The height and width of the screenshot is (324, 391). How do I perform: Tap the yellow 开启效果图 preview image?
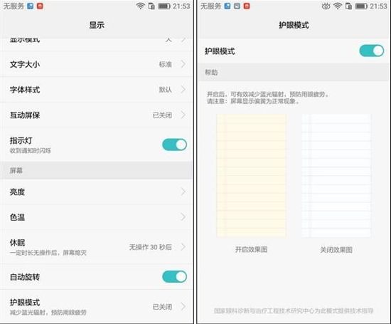point(252,176)
